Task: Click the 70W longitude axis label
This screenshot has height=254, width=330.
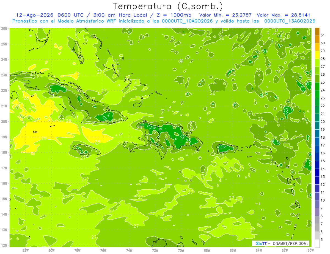Action: point(181,250)
